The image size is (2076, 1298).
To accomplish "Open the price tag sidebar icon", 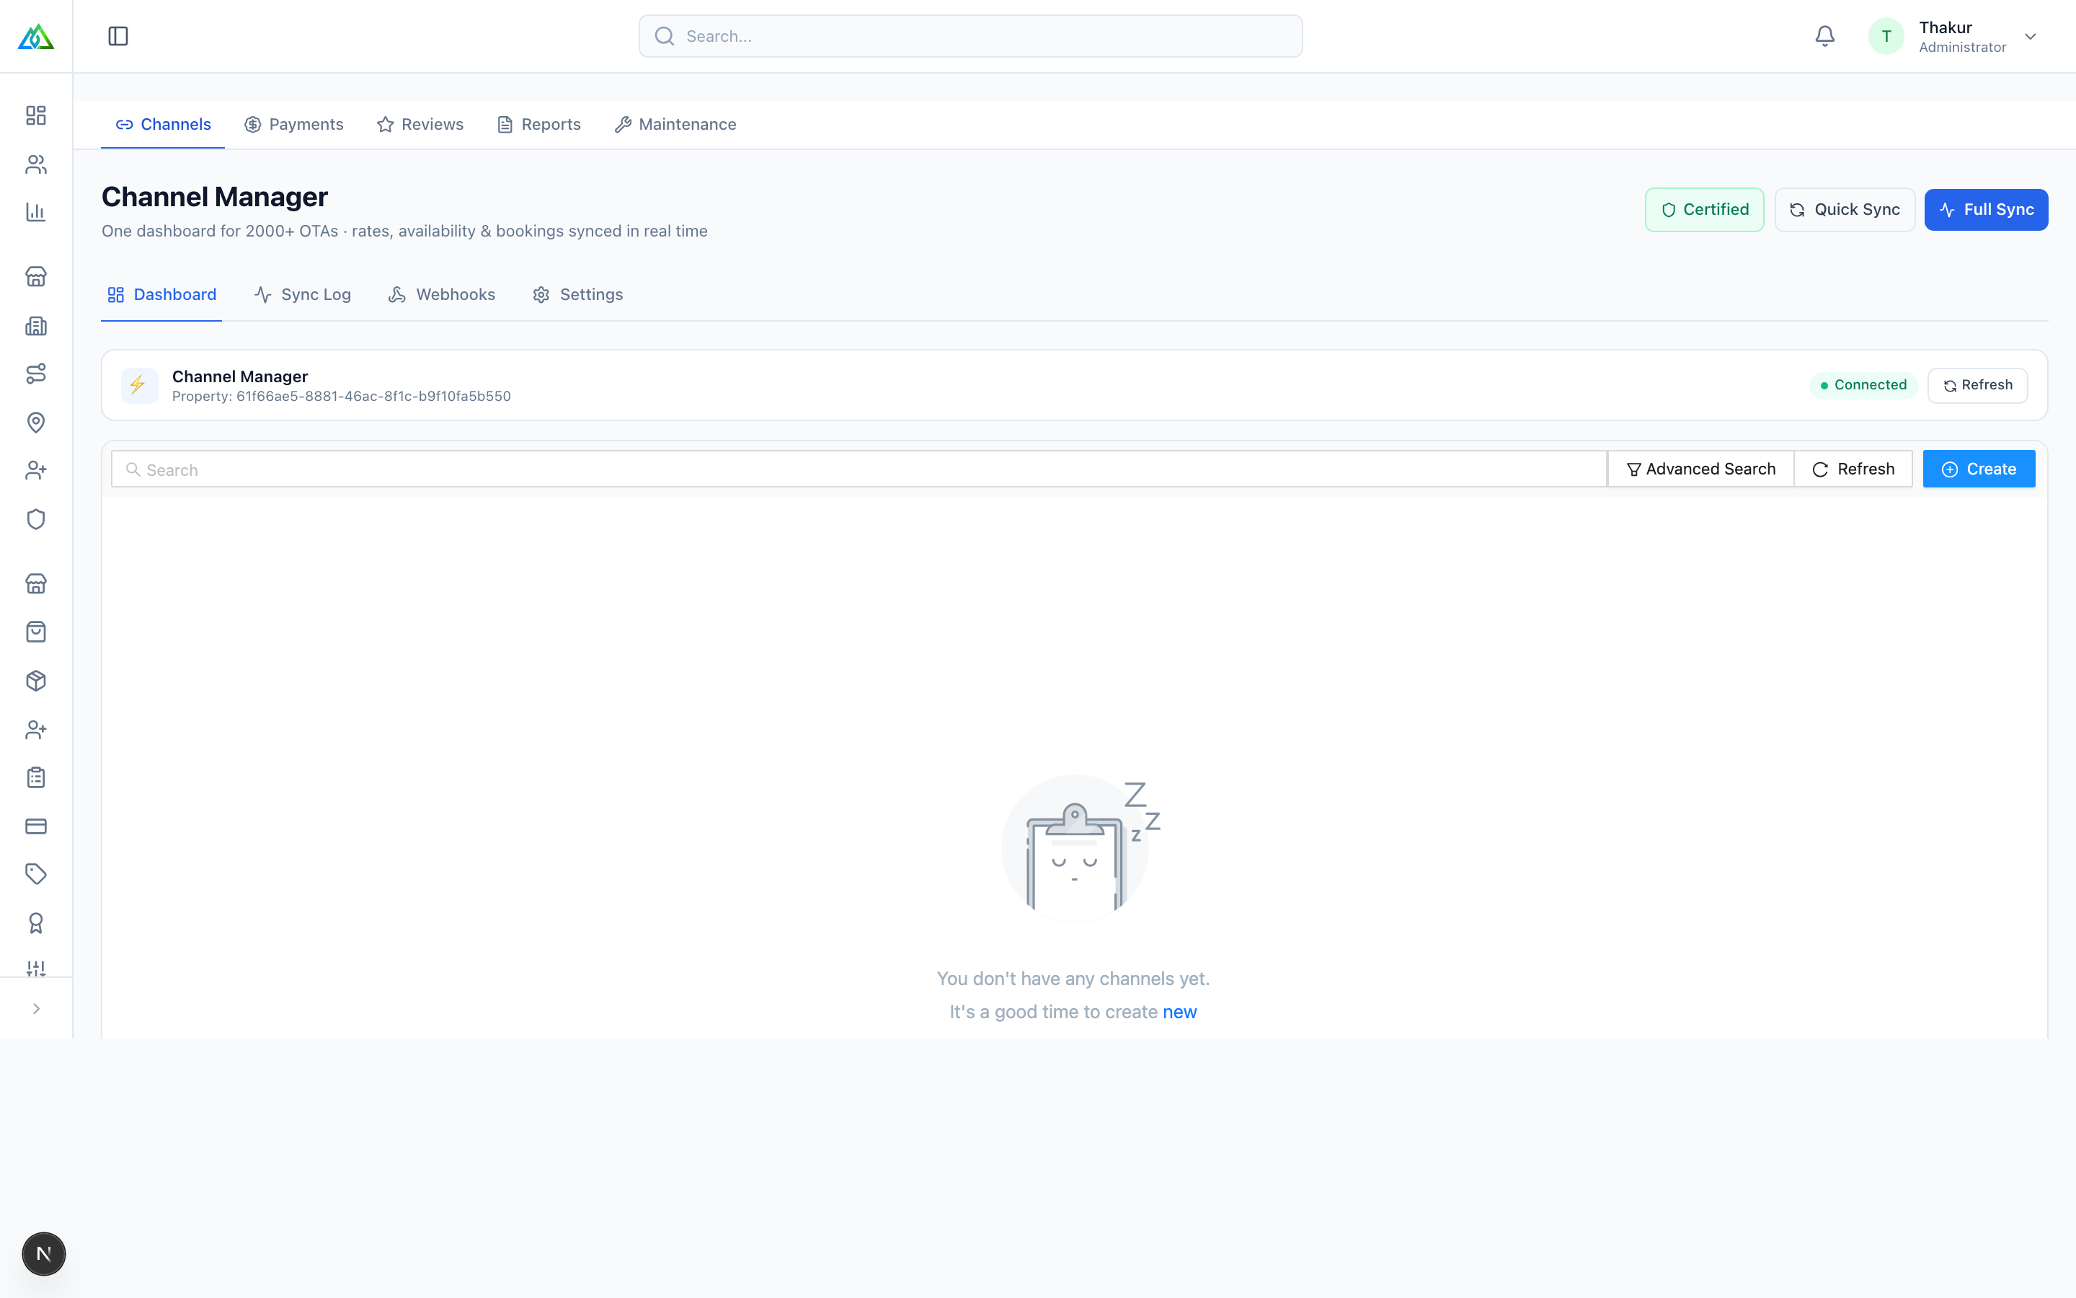I will [x=36, y=874].
